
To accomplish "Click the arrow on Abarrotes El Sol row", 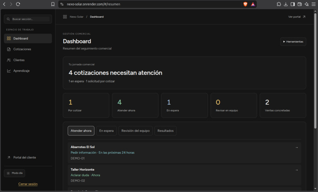I will (297, 147).
